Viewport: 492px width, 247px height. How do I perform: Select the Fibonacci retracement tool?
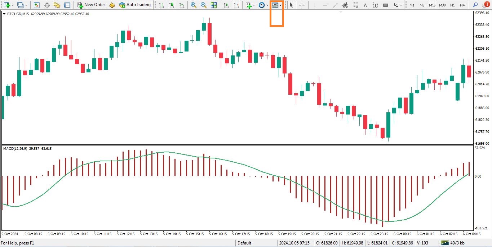click(x=355, y=5)
